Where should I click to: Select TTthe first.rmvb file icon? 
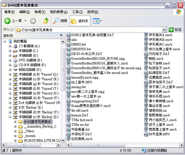point(68,120)
